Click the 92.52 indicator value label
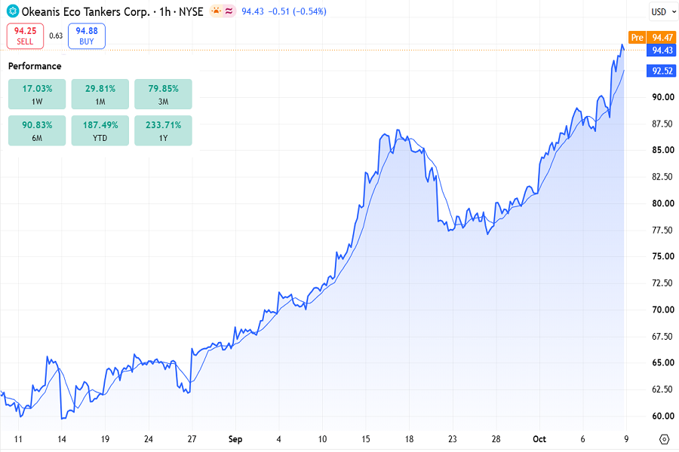 (662, 71)
